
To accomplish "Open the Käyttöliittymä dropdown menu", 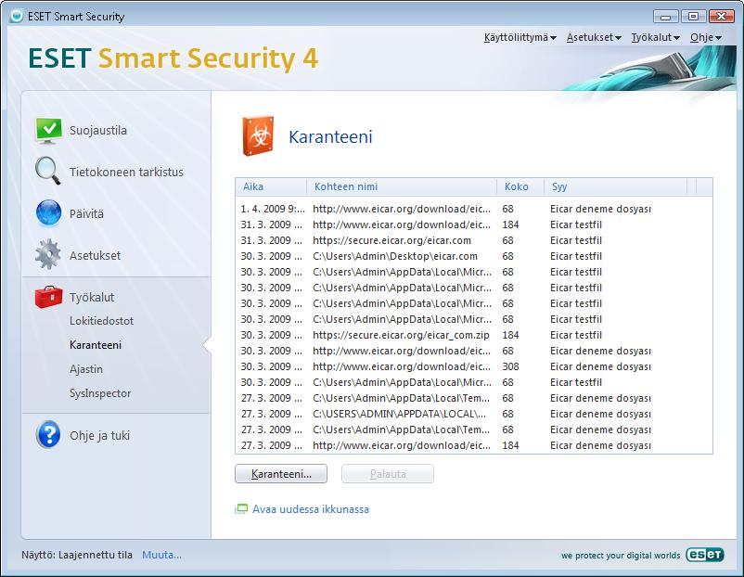I will [520, 37].
